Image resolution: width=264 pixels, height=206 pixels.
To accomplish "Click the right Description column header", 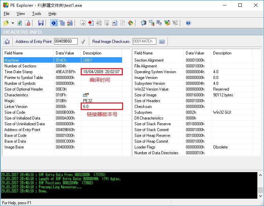I will point(232,53).
